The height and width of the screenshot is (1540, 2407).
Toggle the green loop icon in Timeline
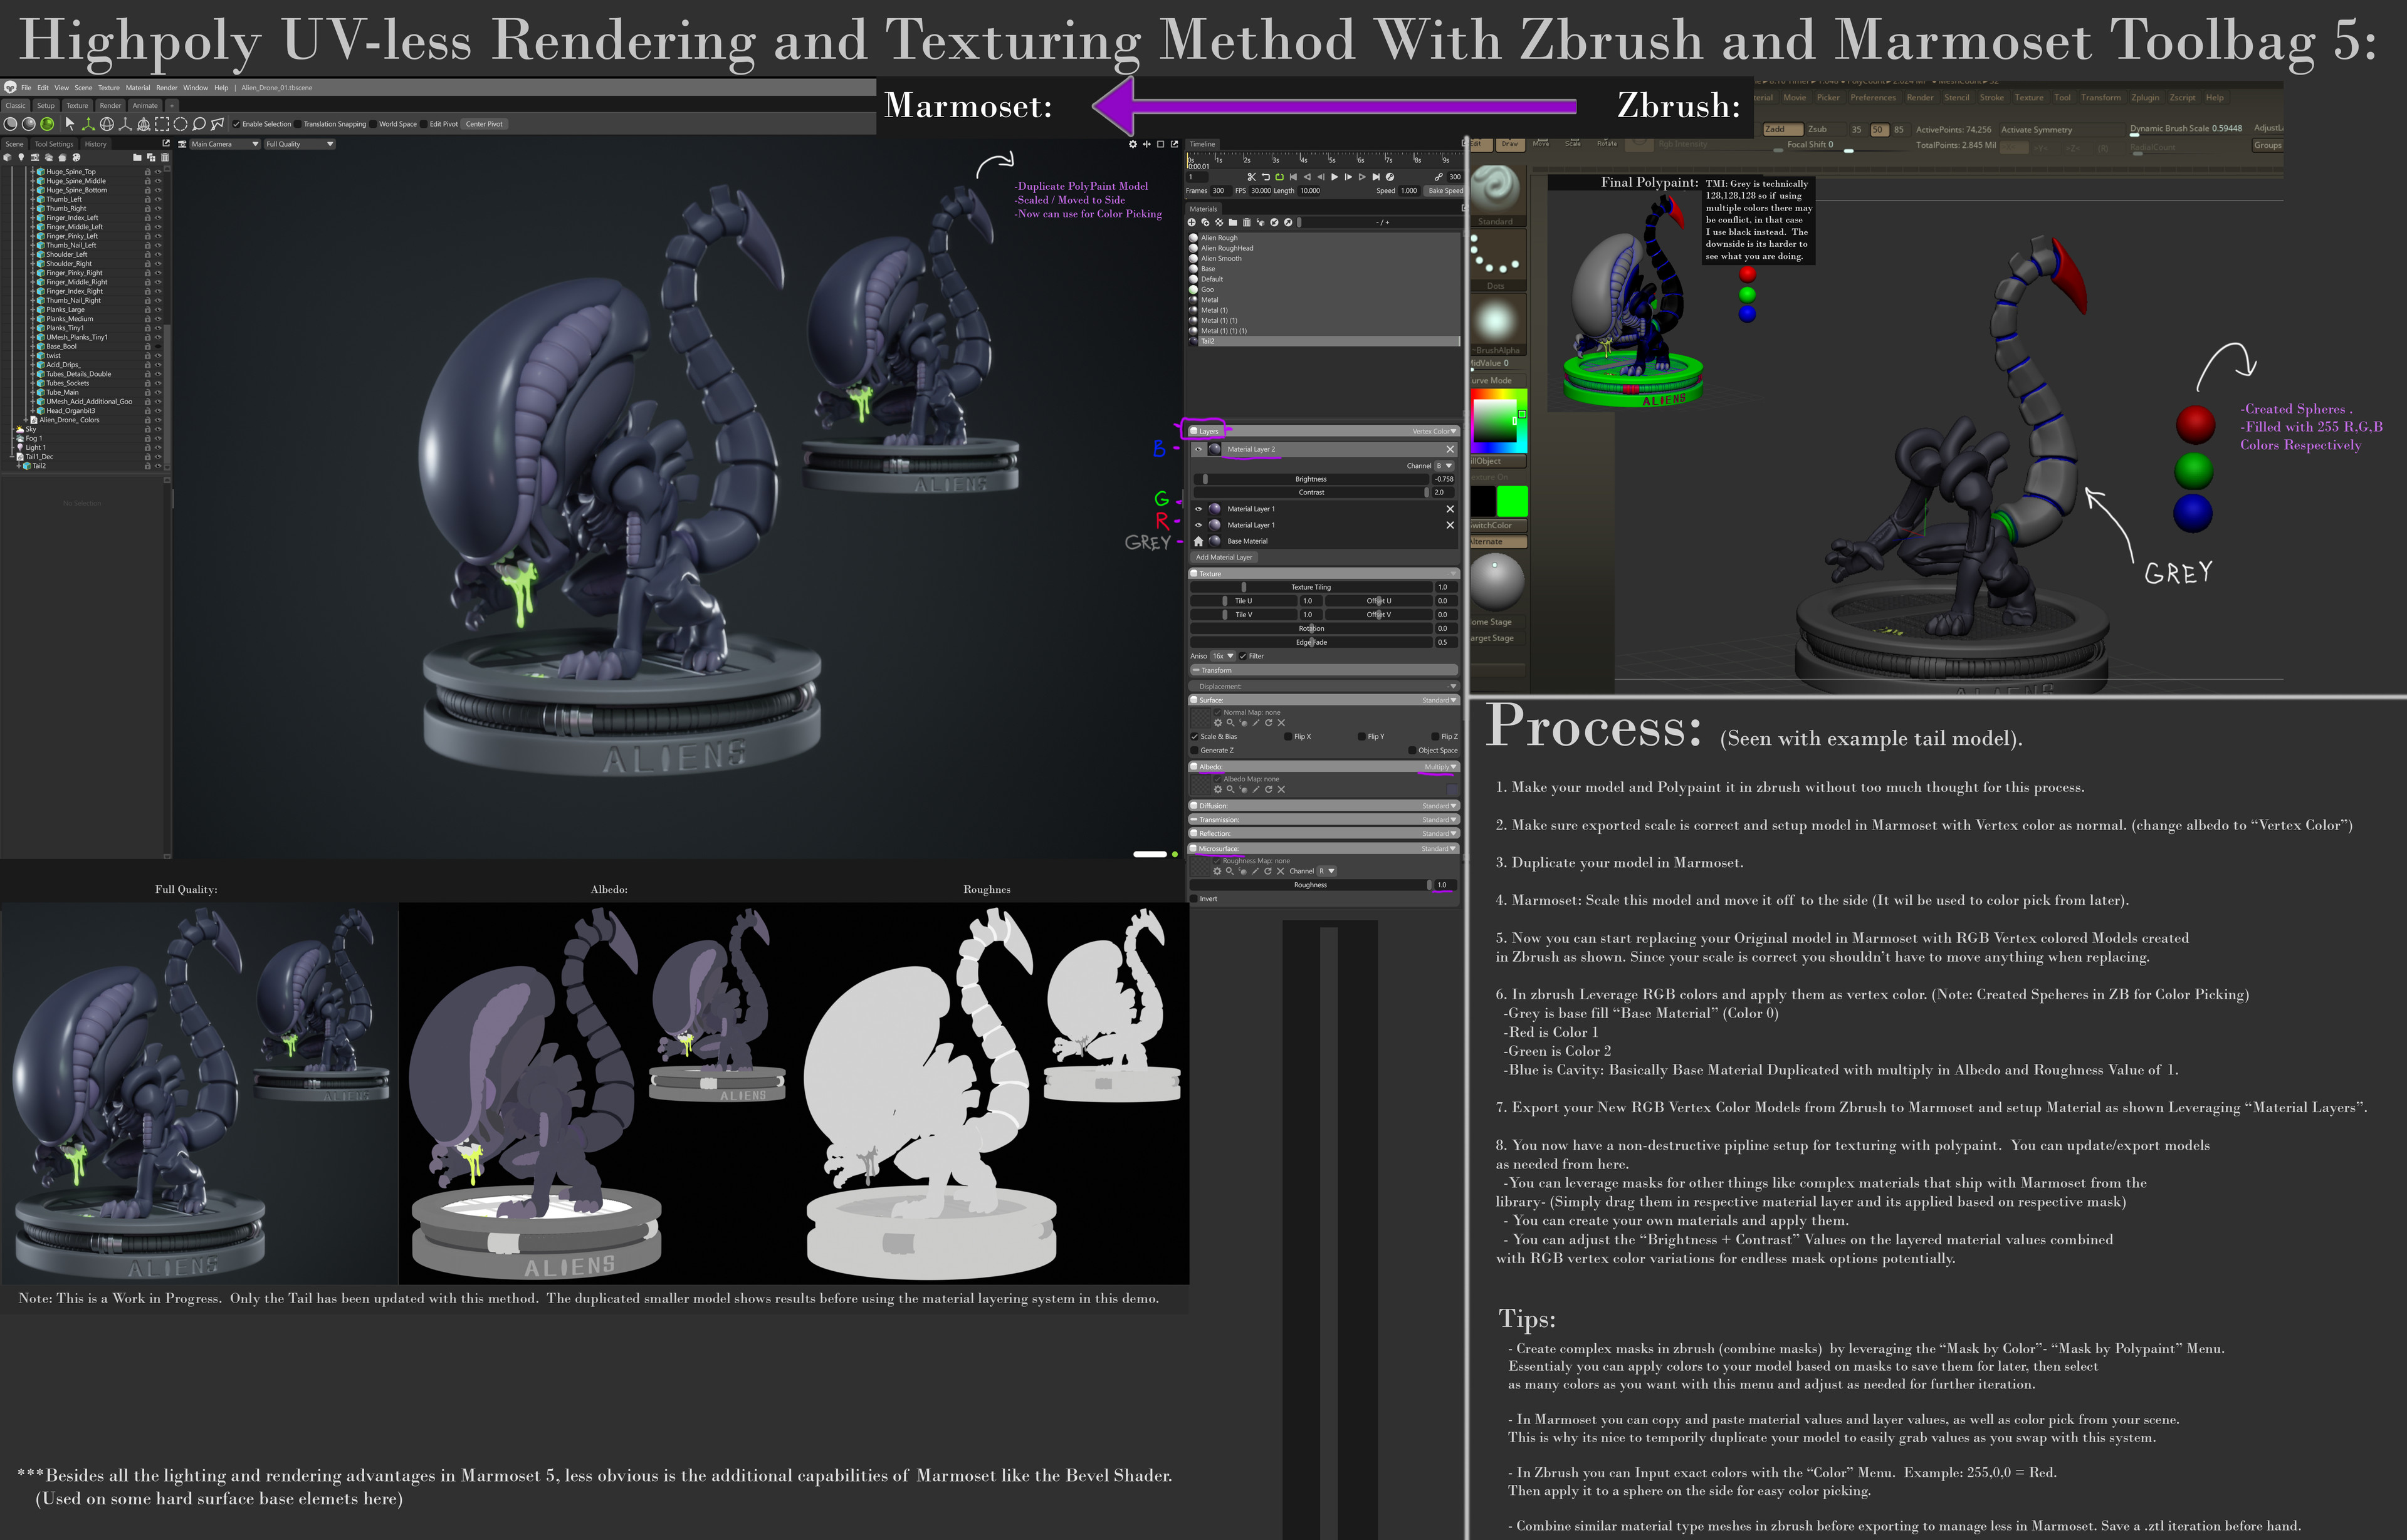click(x=1279, y=177)
